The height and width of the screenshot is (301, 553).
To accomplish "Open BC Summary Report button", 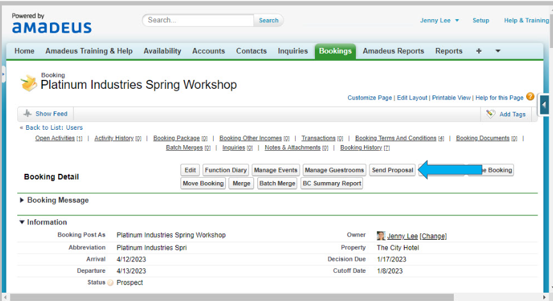I will (x=332, y=183).
